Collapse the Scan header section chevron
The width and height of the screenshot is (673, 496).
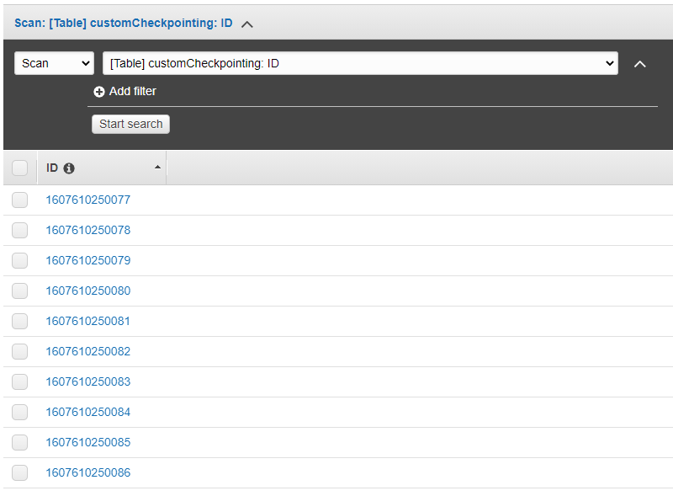(246, 24)
